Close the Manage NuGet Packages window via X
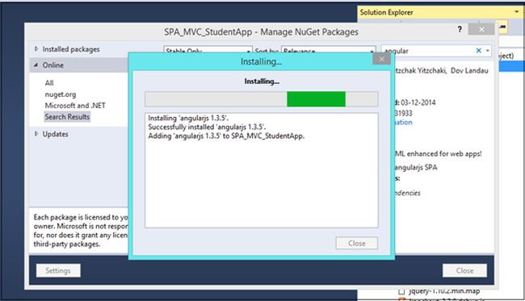 [x=481, y=29]
